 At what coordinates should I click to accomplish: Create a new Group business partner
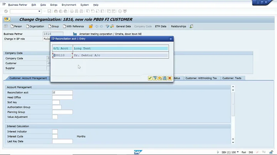coord(53,26)
